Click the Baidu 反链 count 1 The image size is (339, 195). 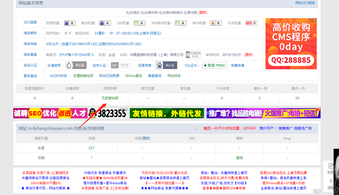click(x=92, y=158)
